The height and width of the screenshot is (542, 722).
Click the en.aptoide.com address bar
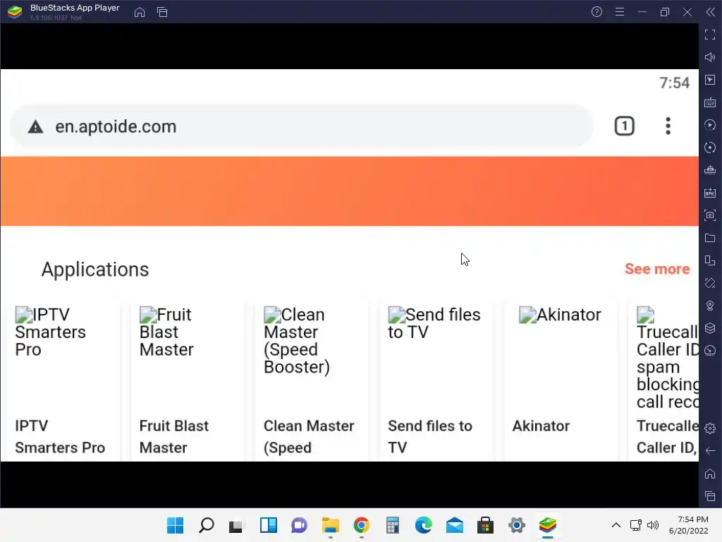click(x=302, y=126)
